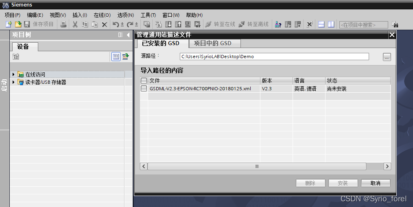This screenshot has height=207, width=413.
Task: Cut selection with the scissors icon
Action: pyautogui.click(x=75, y=24)
